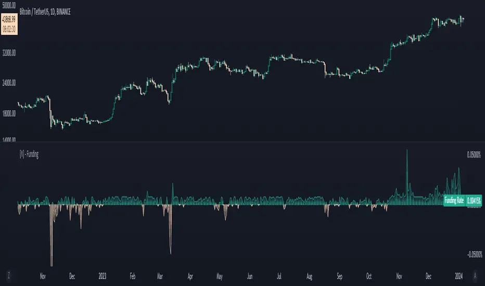This screenshot has height=286, width=485.
Task: Click the 0.00415% funding value tag
Action: point(474,200)
